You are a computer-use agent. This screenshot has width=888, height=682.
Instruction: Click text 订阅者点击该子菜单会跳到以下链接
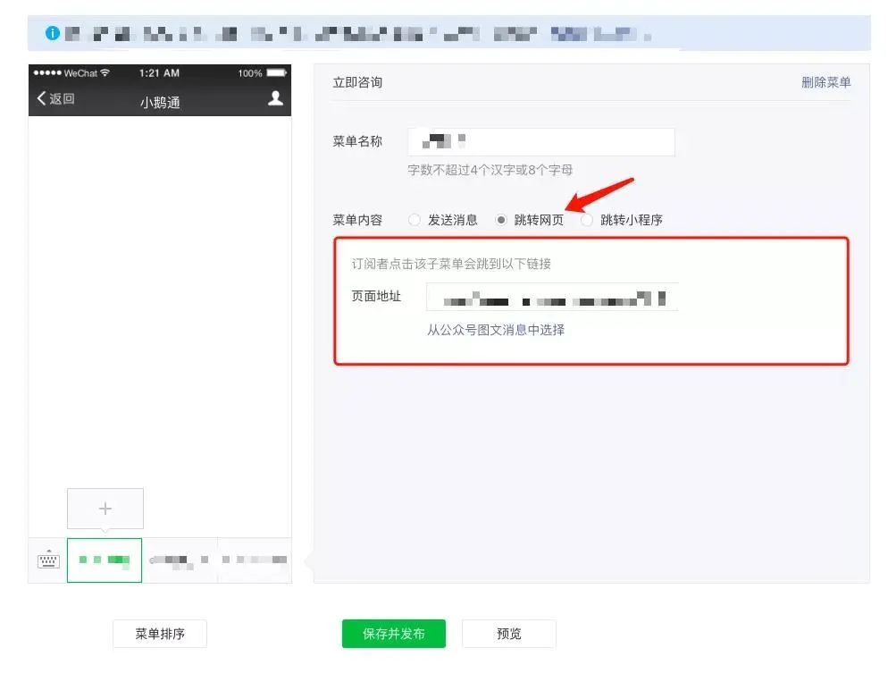(451, 264)
